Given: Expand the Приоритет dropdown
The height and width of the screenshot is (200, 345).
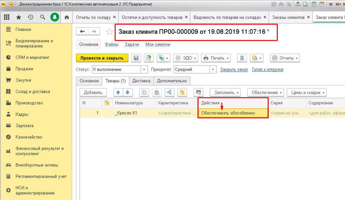Looking at the screenshot, I should coord(213,69).
